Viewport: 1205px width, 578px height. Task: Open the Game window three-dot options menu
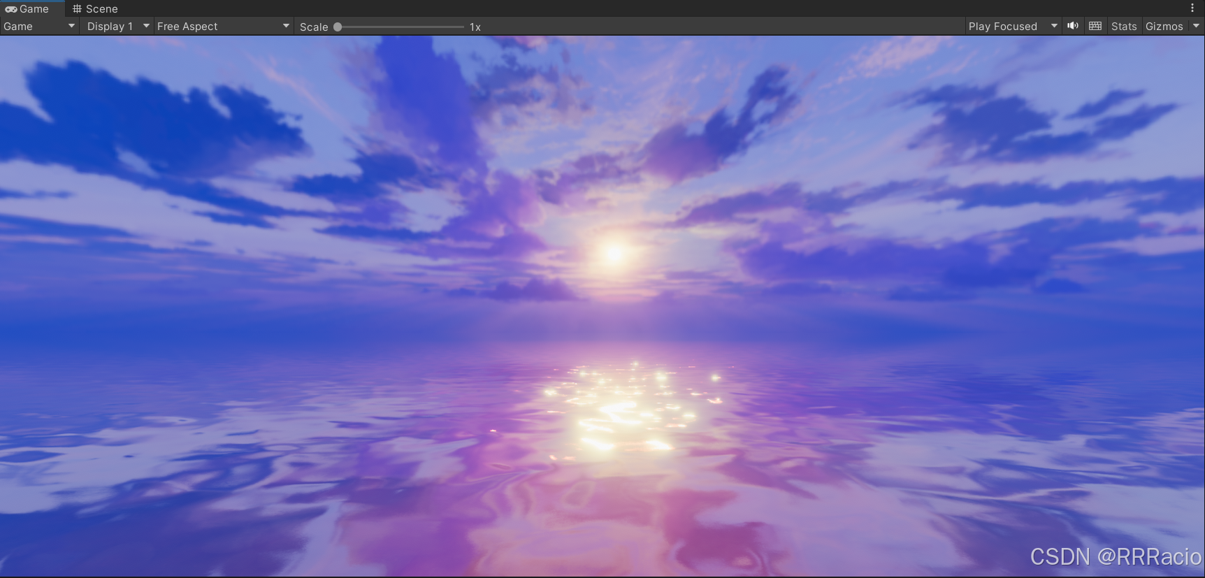(x=1192, y=8)
